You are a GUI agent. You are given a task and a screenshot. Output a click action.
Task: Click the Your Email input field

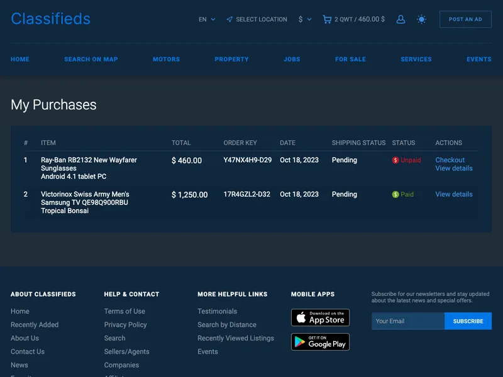point(408,321)
